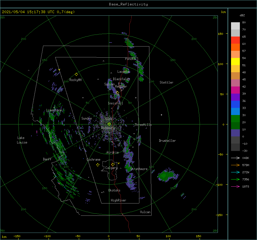Screen dimensions: 257x240
Task: Click the Sundre label
Action: point(87,118)
